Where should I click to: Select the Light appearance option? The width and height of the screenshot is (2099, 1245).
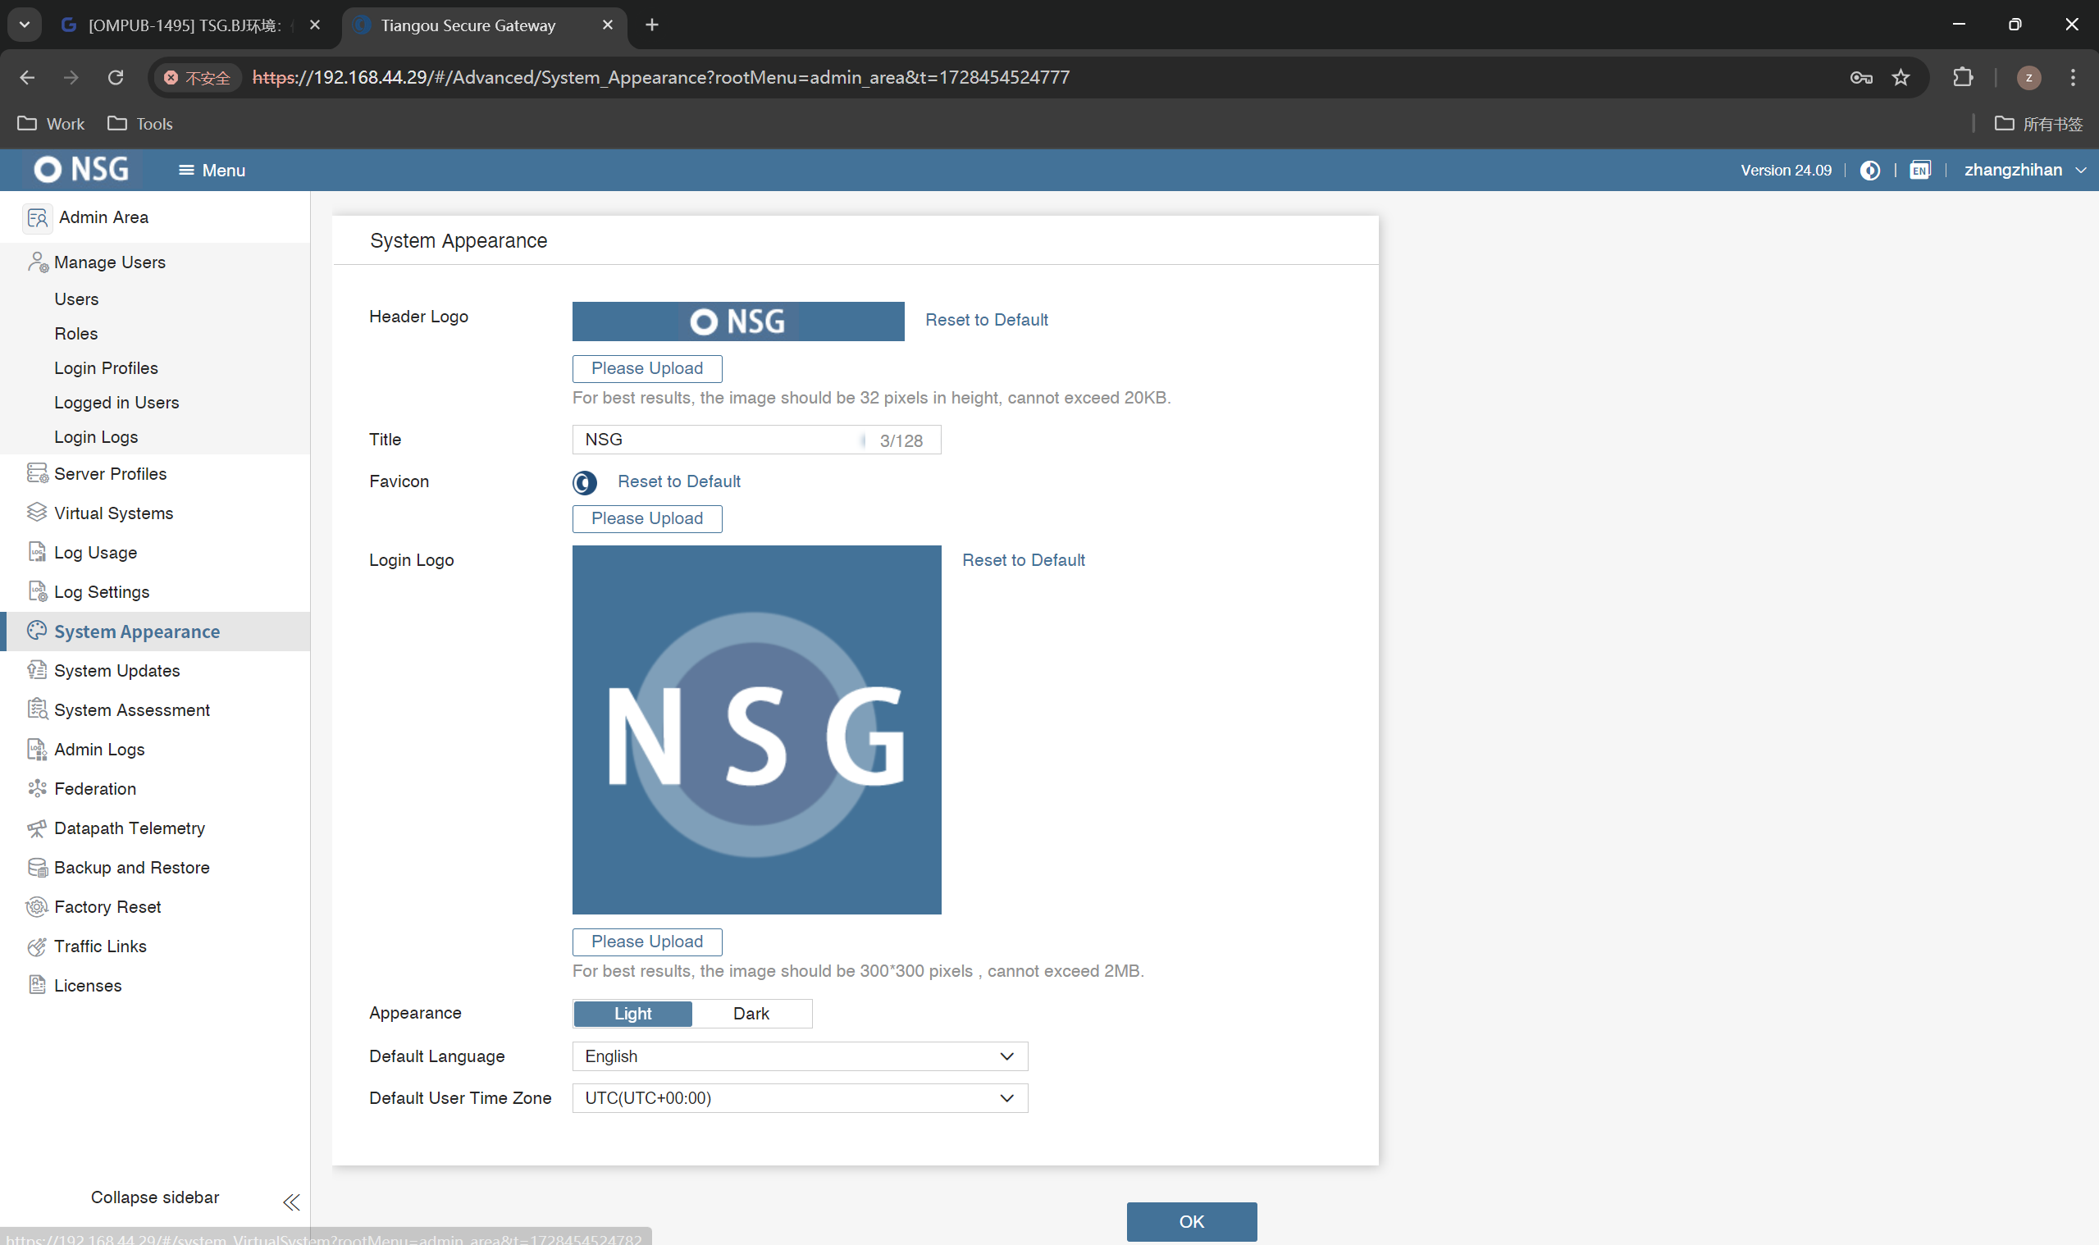pos(632,1014)
